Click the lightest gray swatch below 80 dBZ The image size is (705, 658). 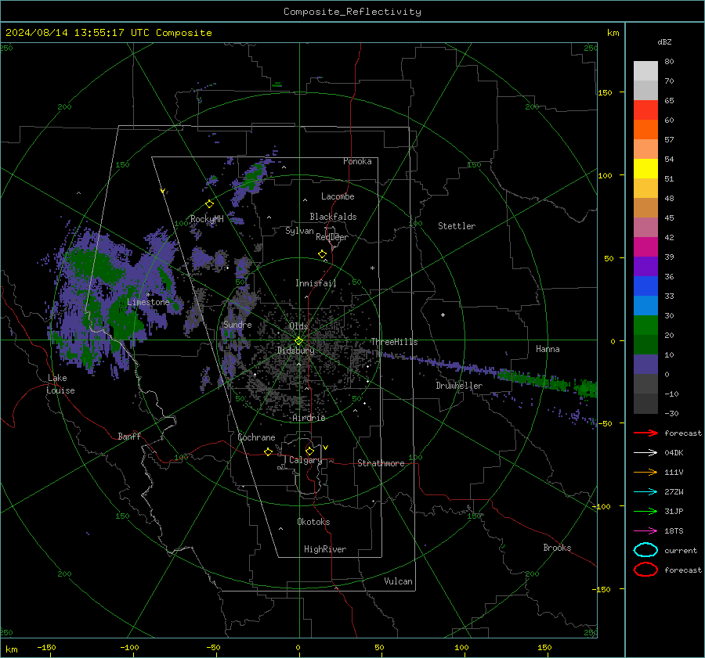(645, 71)
